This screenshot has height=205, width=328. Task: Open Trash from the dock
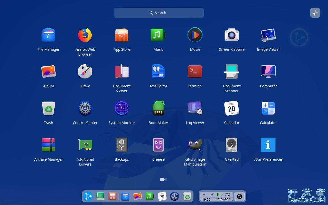[x=188, y=197]
